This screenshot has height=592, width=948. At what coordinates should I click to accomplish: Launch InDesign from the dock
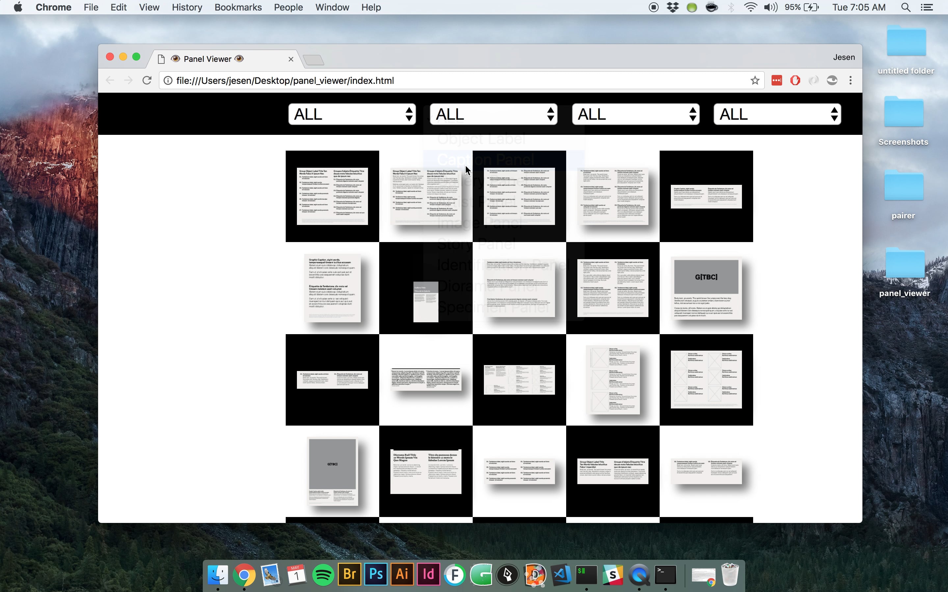click(x=428, y=575)
